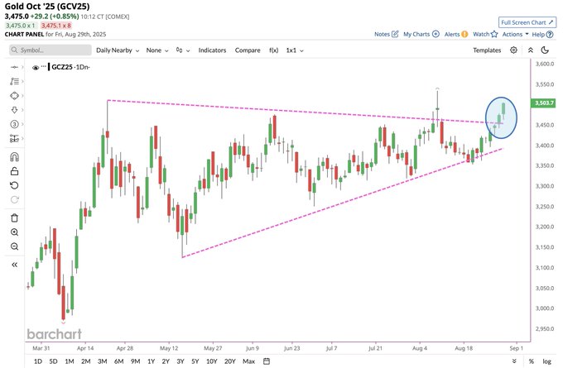Image resolution: width=563 pixels, height=368 pixels.
Task: Open the Help link
Action: coord(542,35)
